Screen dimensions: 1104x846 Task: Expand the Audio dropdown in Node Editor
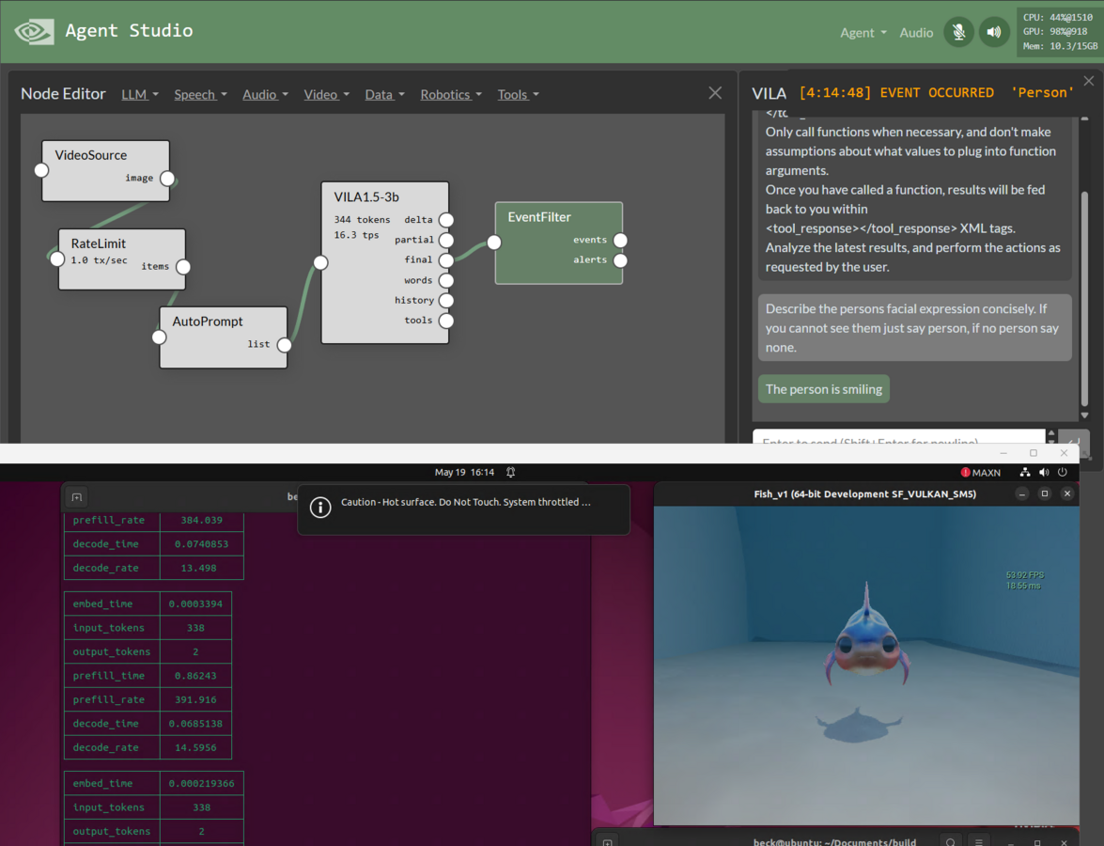pos(266,94)
